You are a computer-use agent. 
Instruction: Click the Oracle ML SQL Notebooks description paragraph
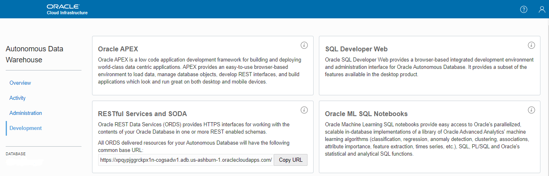click(x=427, y=139)
